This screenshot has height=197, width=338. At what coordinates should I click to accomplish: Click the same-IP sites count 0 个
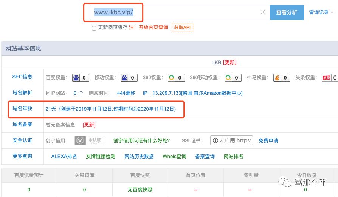[x=78, y=93]
